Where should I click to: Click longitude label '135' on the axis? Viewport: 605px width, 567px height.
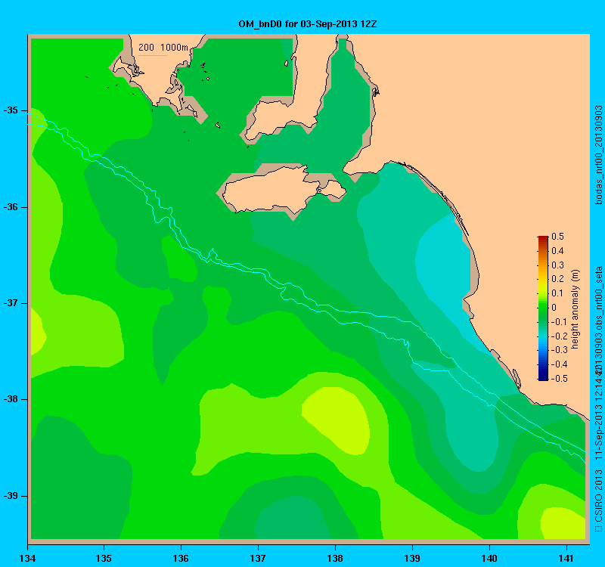104,558
